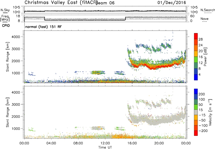Click the 'Power [dB]' color bar label

click(205, 57)
